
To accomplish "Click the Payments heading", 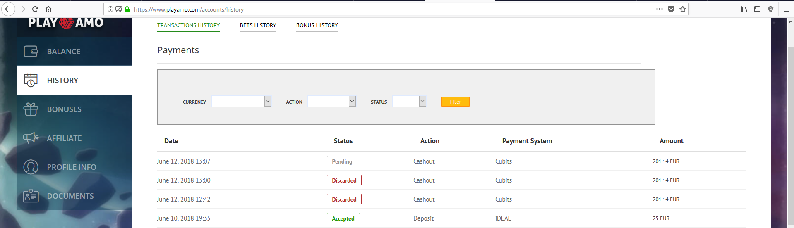I will pos(178,50).
